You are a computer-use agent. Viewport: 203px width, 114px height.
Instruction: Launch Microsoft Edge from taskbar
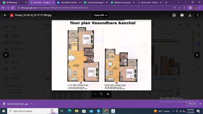click(69, 111)
